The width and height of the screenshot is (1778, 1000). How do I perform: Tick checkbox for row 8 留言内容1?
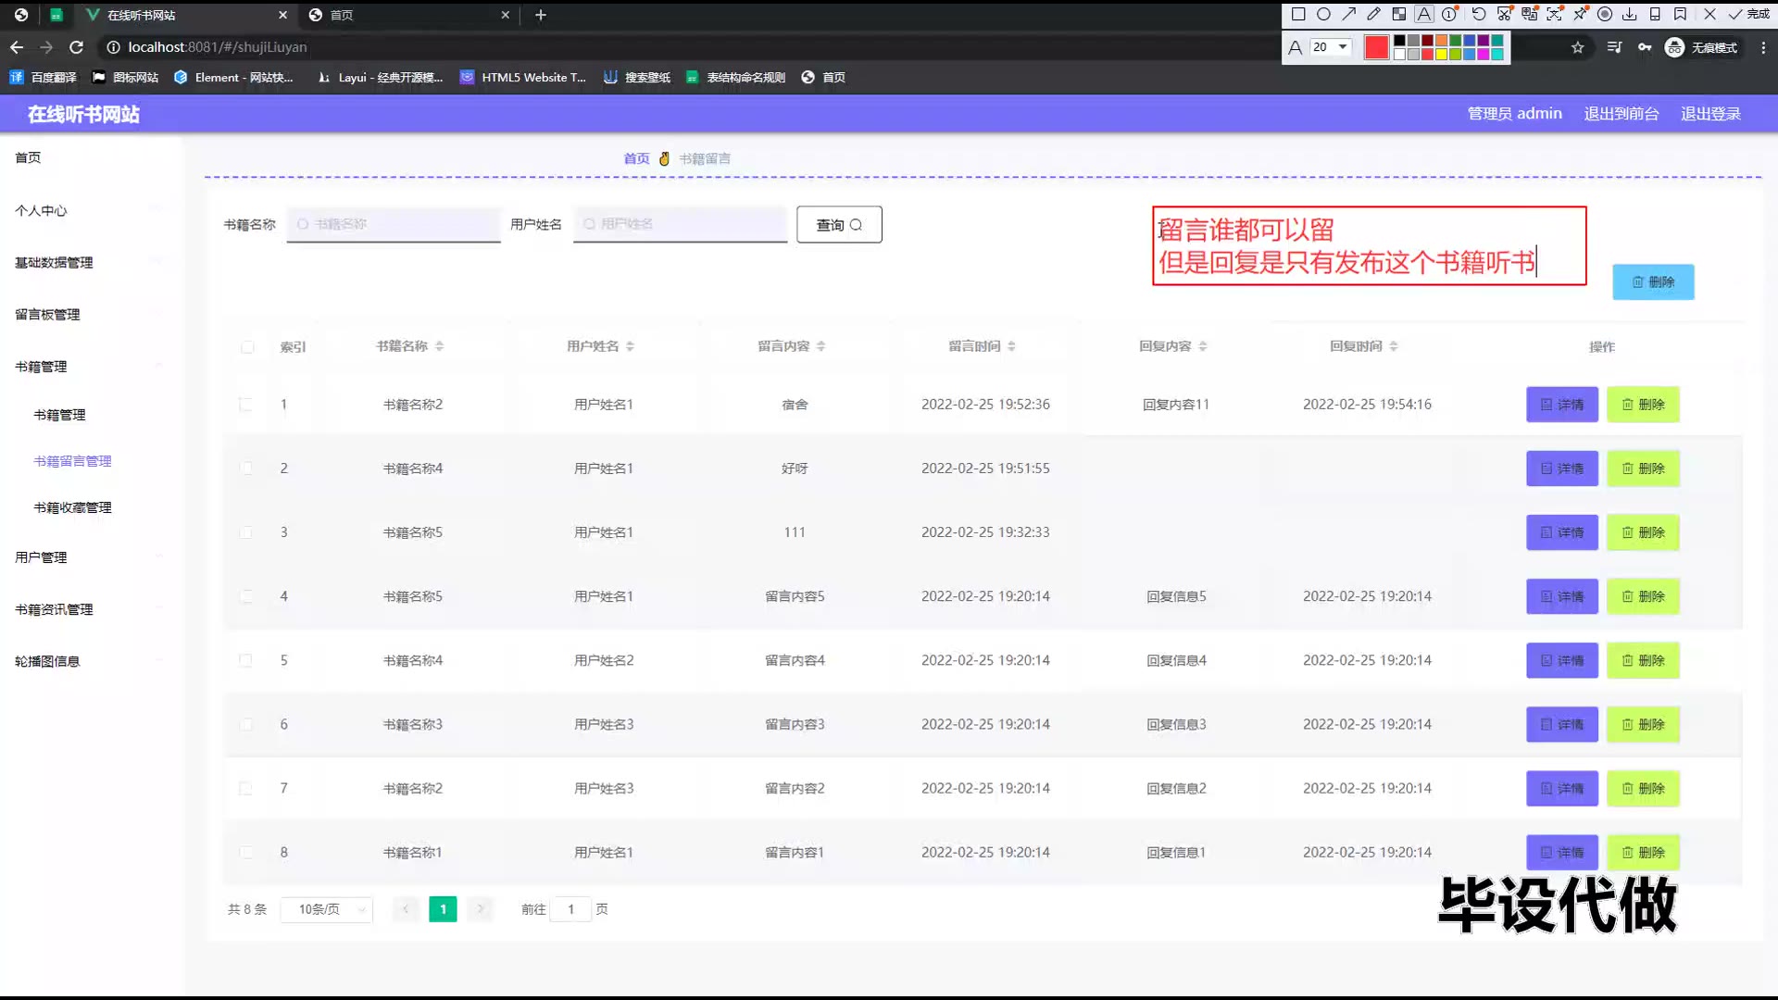(x=245, y=852)
